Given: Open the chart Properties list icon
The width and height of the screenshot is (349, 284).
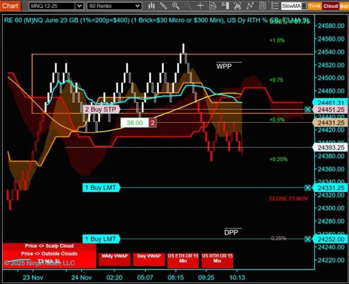Looking at the screenshot, I should 275,6.
